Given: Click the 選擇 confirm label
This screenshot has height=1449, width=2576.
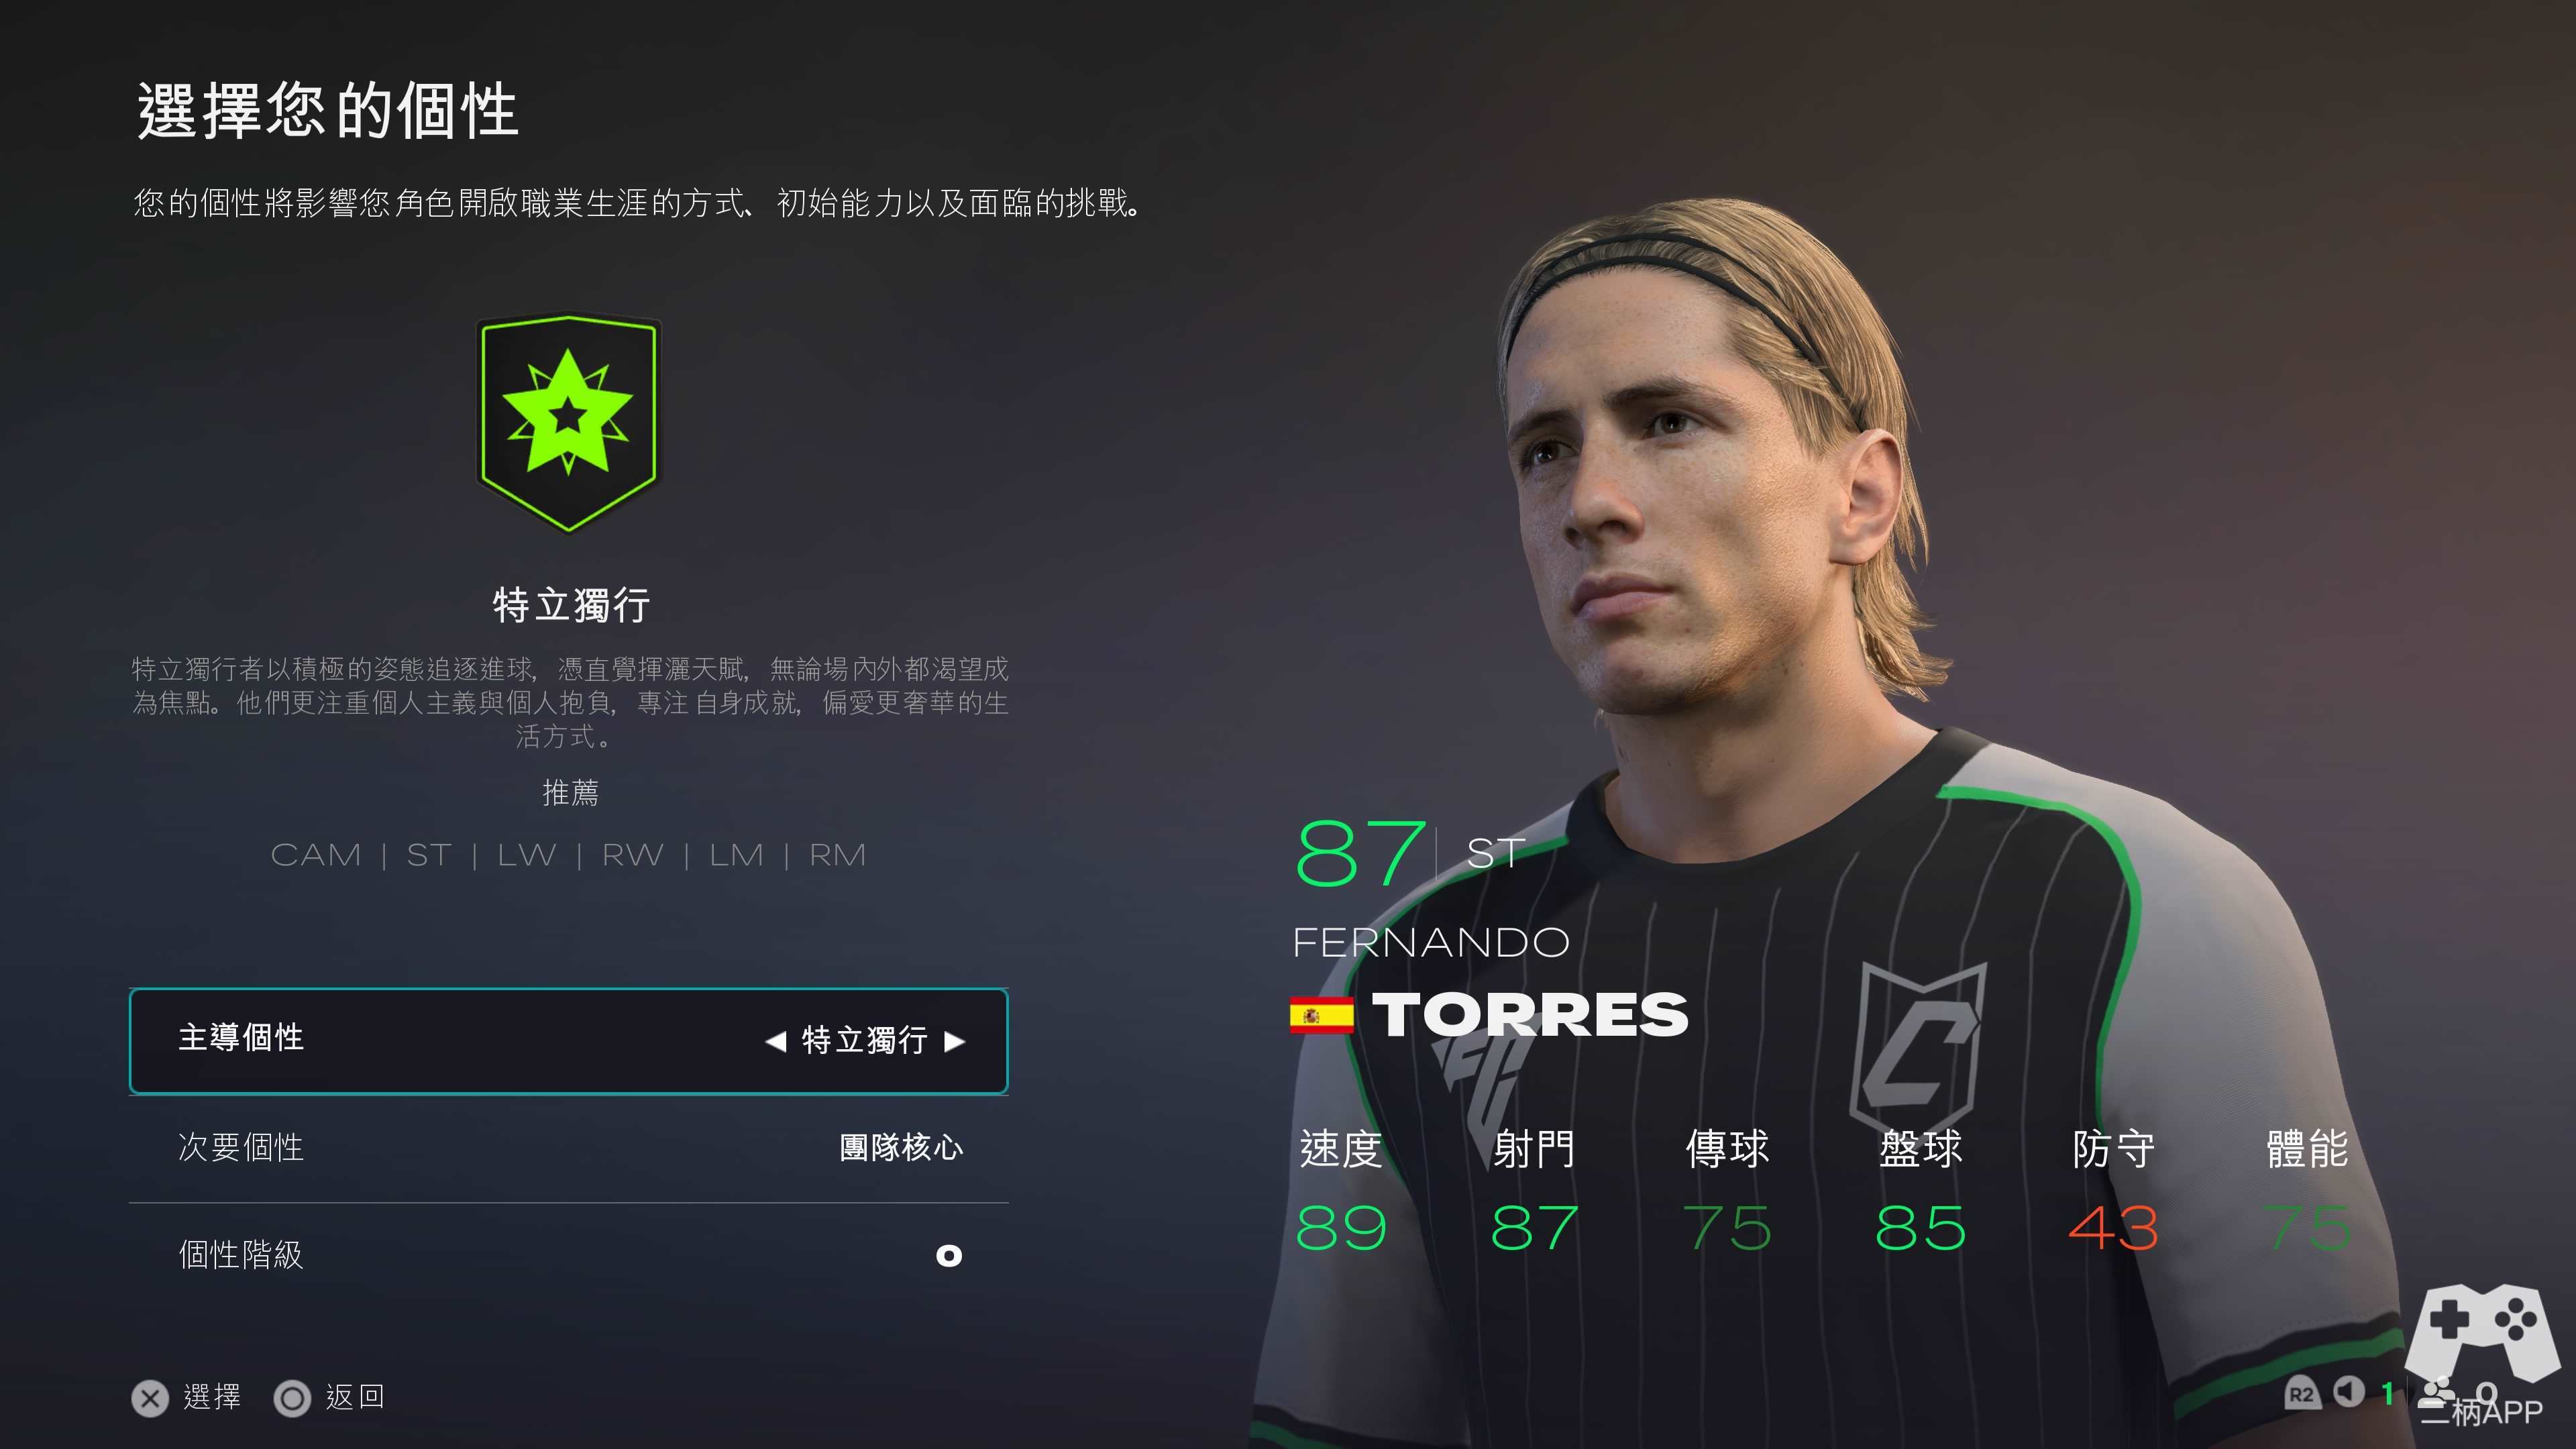Looking at the screenshot, I should click(212, 1397).
